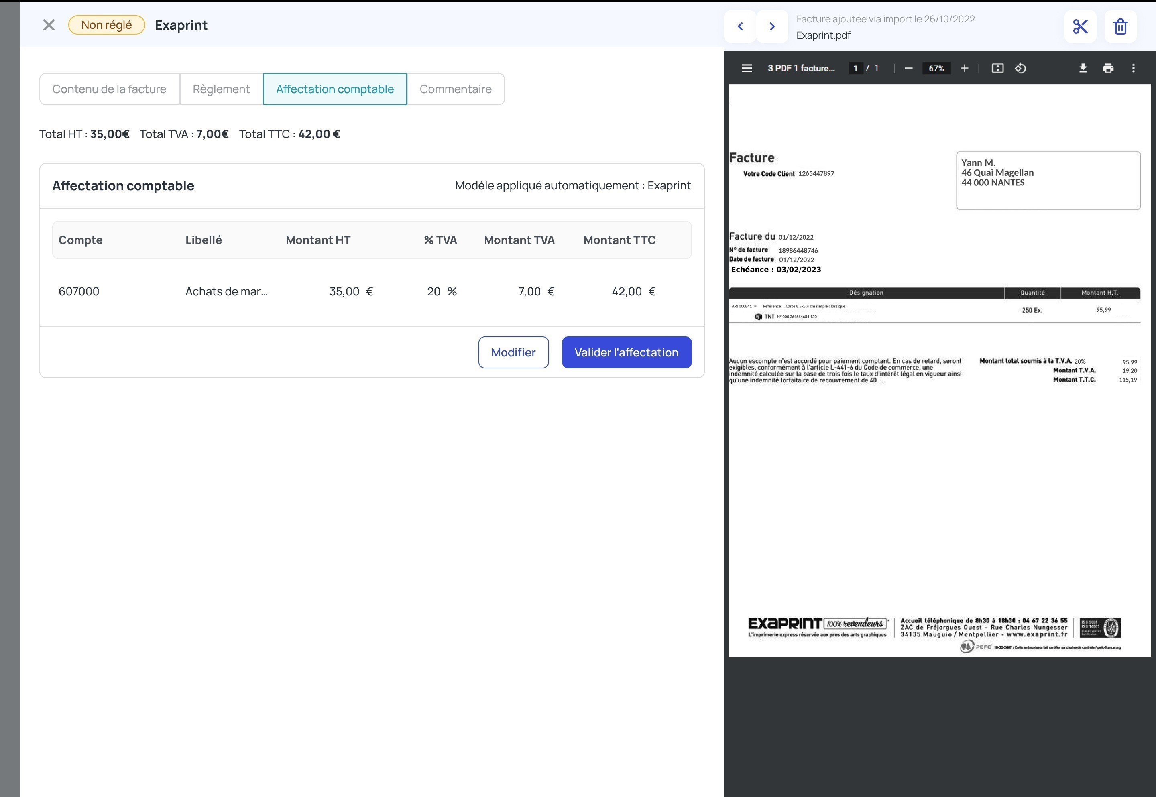Delete invoice with the trash icon
This screenshot has height=797, width=1156.
point(1120,26)
